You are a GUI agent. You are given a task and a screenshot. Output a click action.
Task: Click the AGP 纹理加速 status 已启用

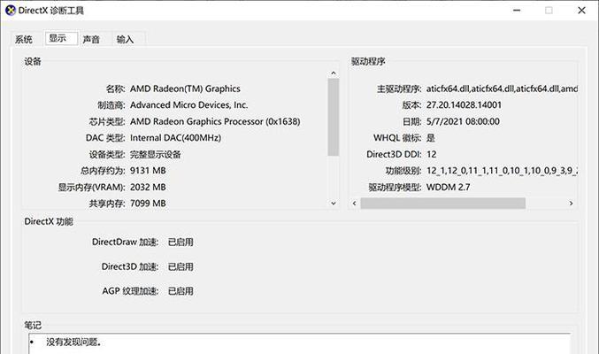point(180,291)
